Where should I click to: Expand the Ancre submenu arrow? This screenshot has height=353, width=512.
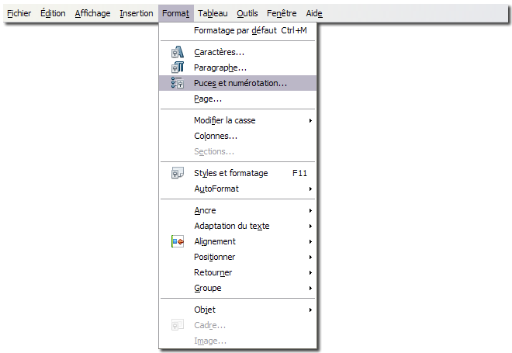click(x=310, y=210)
